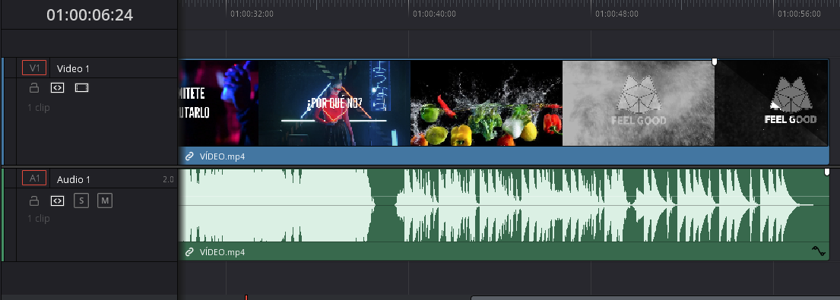Select the Audio 1 track name

(x=74, y=179)
